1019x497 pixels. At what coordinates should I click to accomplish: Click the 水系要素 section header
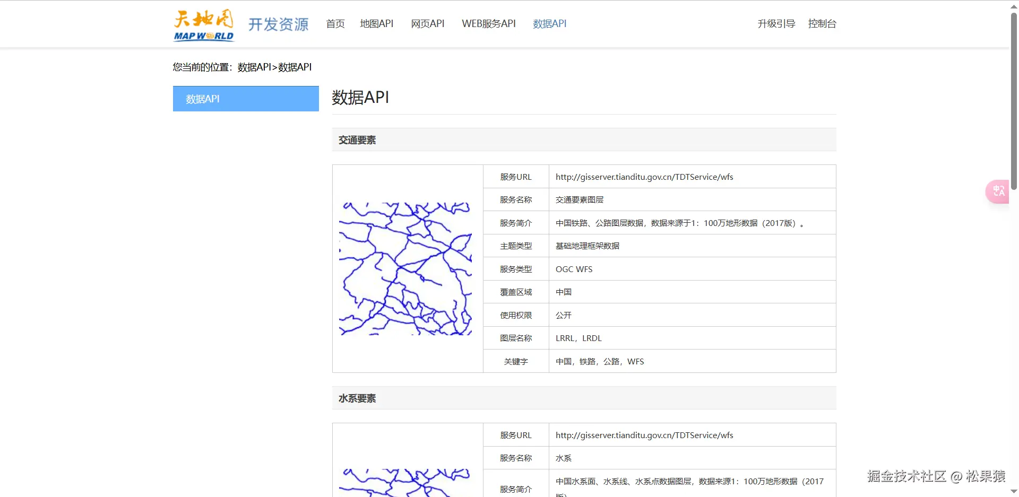coord(584,398)
